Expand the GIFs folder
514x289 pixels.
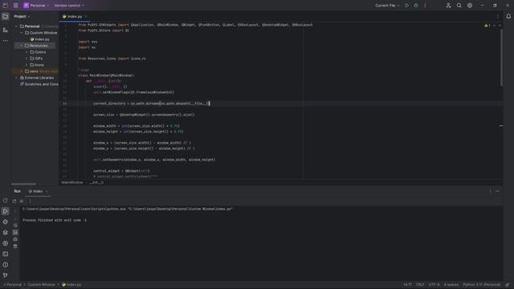[27, 59]
